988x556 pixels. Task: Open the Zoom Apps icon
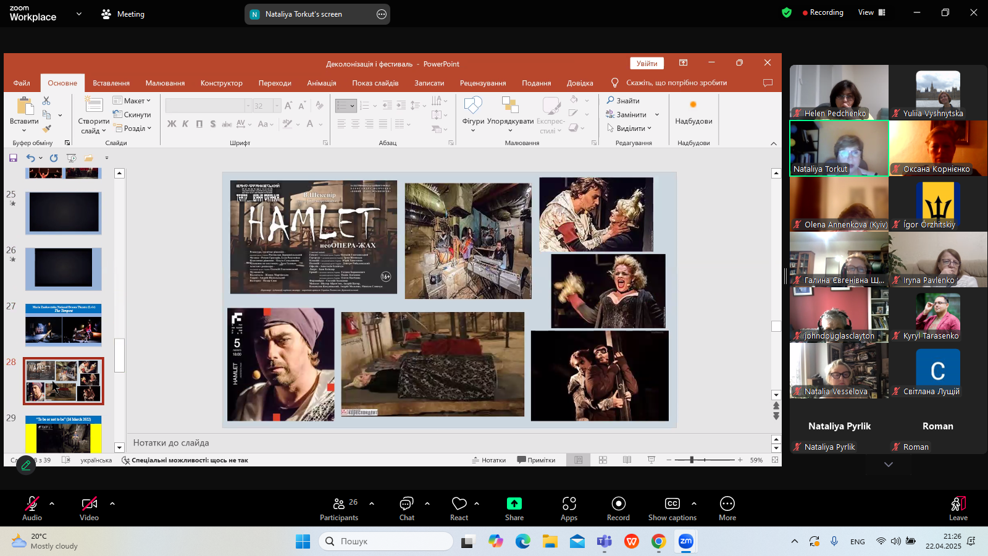coord(569,504)
